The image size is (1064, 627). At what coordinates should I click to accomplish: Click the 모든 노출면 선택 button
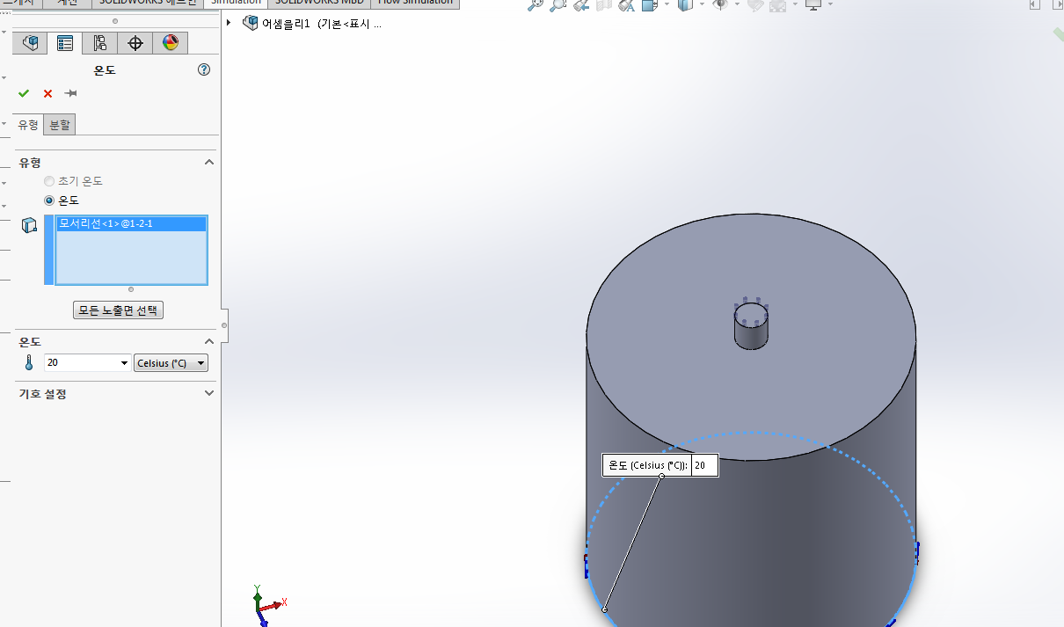118,310
